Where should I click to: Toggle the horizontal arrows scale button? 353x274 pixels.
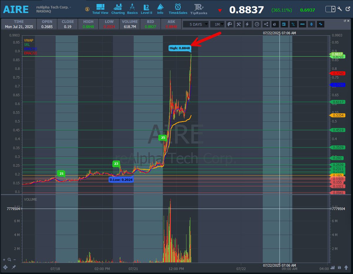click(x=320, y=24)
